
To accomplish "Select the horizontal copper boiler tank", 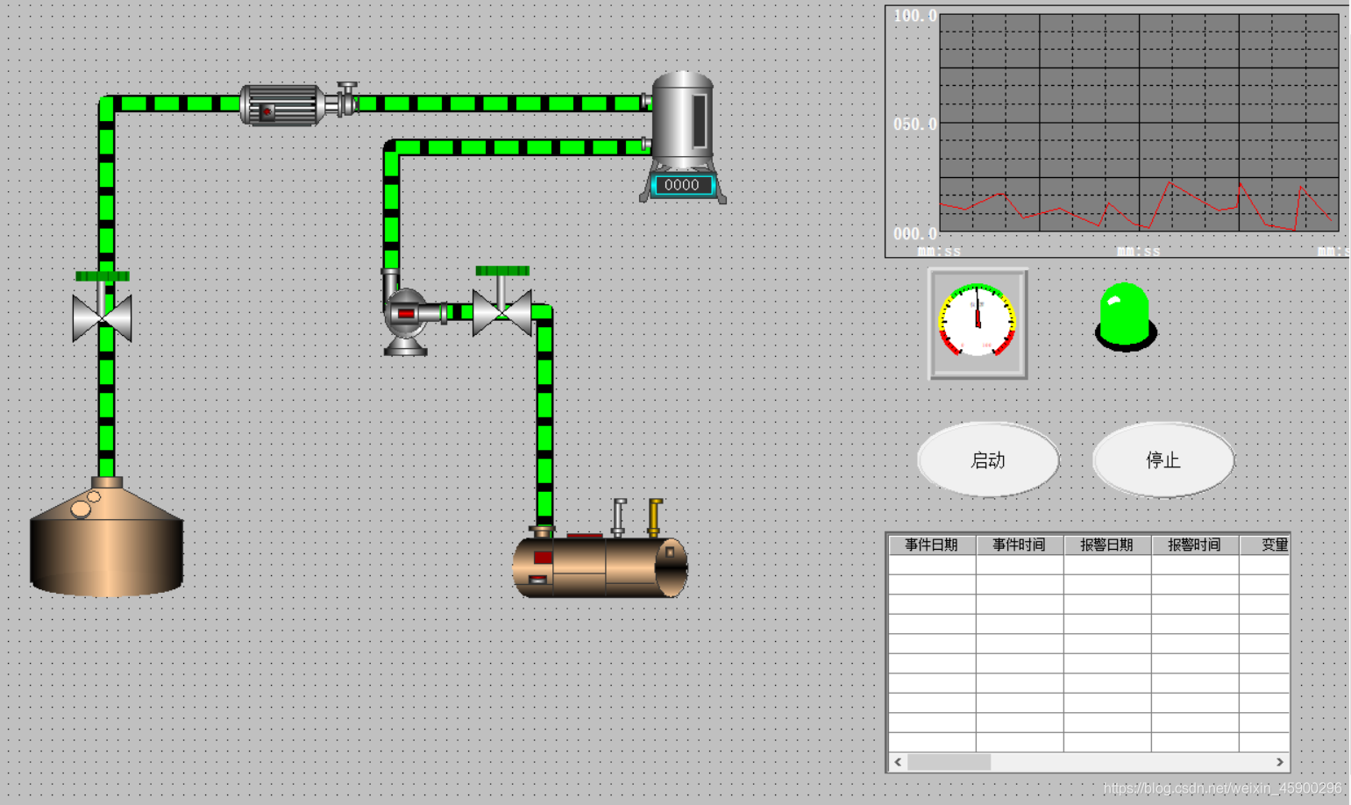I will pyautogui.click(x=601, y=566).
